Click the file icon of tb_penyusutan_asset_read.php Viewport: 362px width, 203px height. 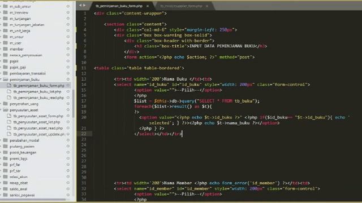(x=9, y=128)
